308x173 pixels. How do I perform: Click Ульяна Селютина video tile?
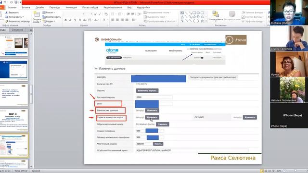pos(289,38)
